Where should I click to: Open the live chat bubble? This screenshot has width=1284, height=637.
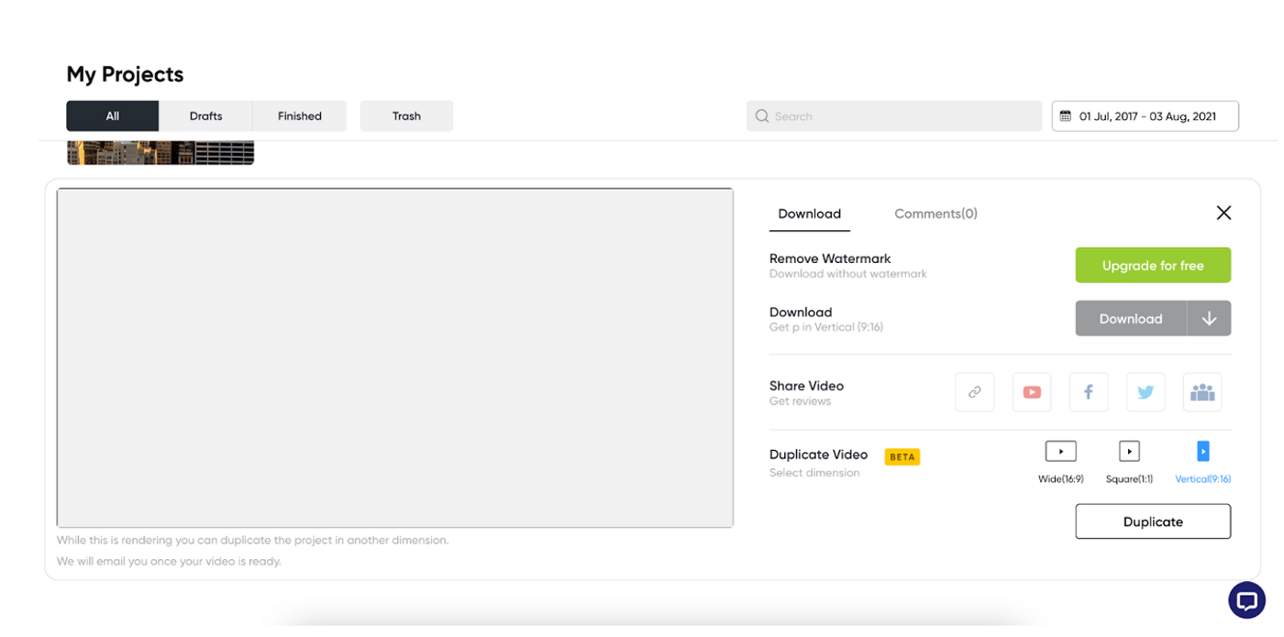[x=1246, y=600]
